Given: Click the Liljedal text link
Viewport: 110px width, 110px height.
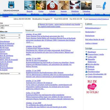Looking at the screenshot, I should pos(52,11).
